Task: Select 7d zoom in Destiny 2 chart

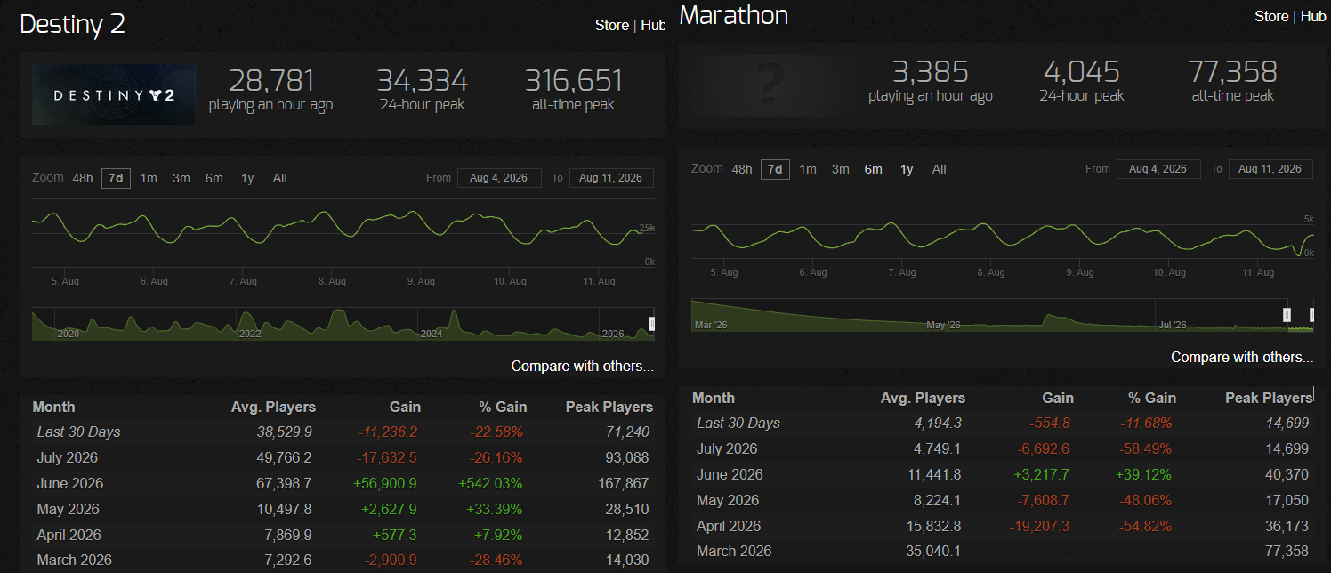Action: tap(116, 178)
